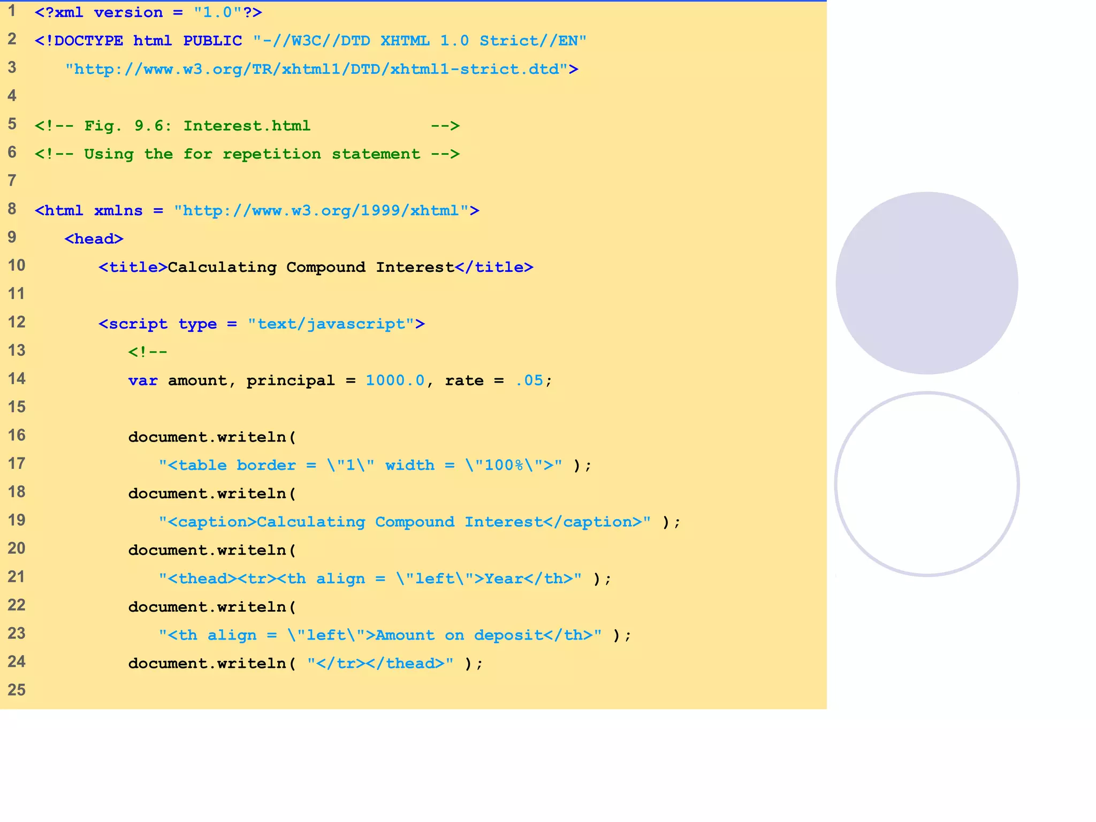
Task: Click line number 12
Action: coord(17,322)
